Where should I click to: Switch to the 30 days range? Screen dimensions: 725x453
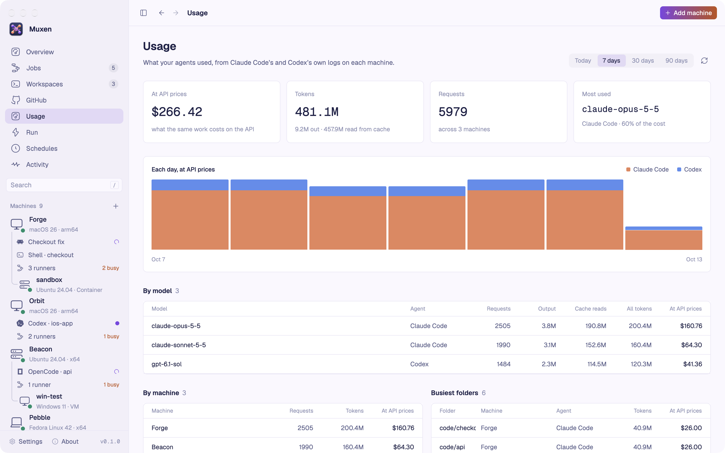coord(643,61)
